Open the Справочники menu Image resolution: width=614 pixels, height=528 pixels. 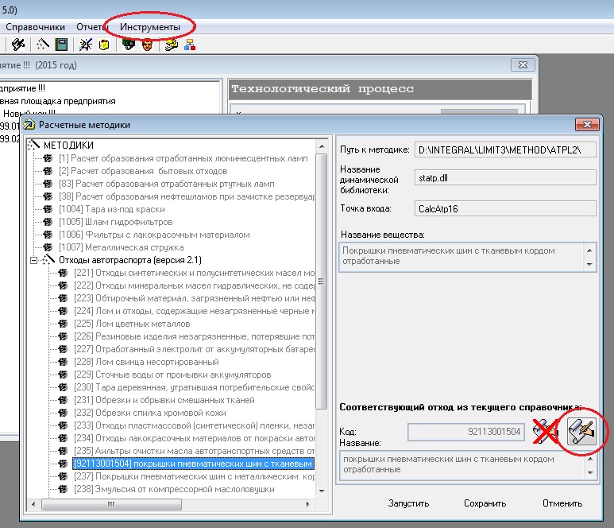(x=35, y=27)
